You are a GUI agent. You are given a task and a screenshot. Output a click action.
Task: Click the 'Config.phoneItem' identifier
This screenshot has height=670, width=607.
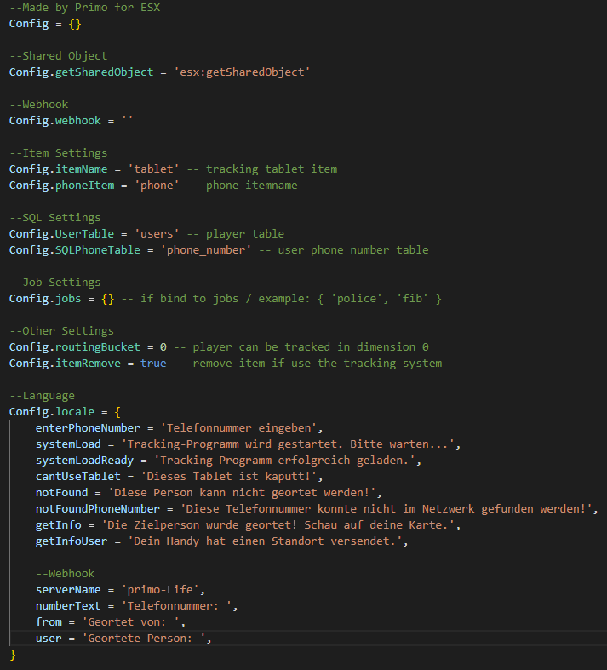(x=61, y=186)
